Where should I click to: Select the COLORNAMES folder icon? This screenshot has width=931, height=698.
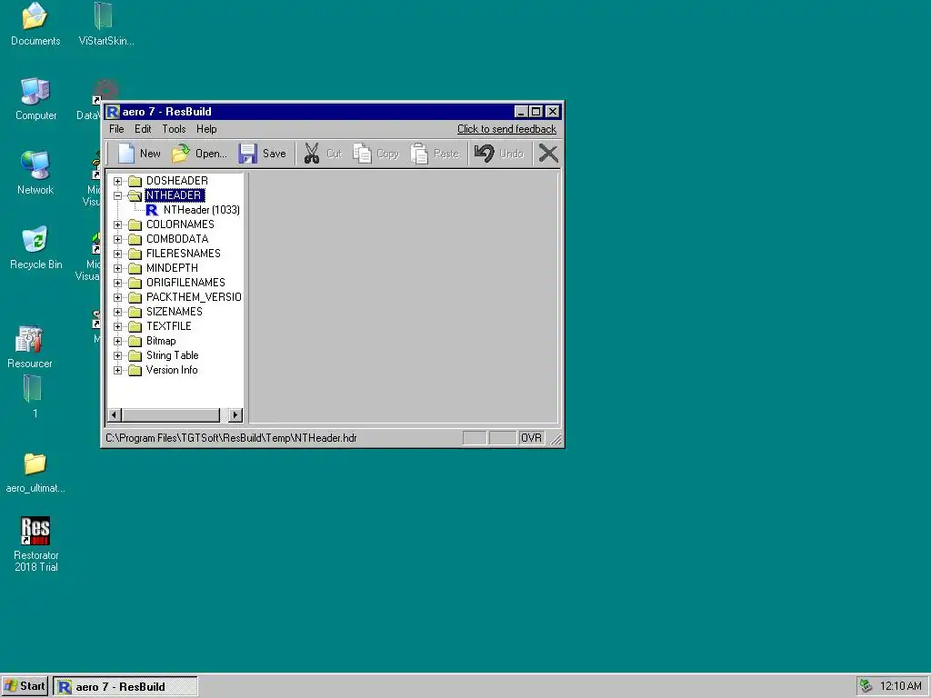(135, 224)
